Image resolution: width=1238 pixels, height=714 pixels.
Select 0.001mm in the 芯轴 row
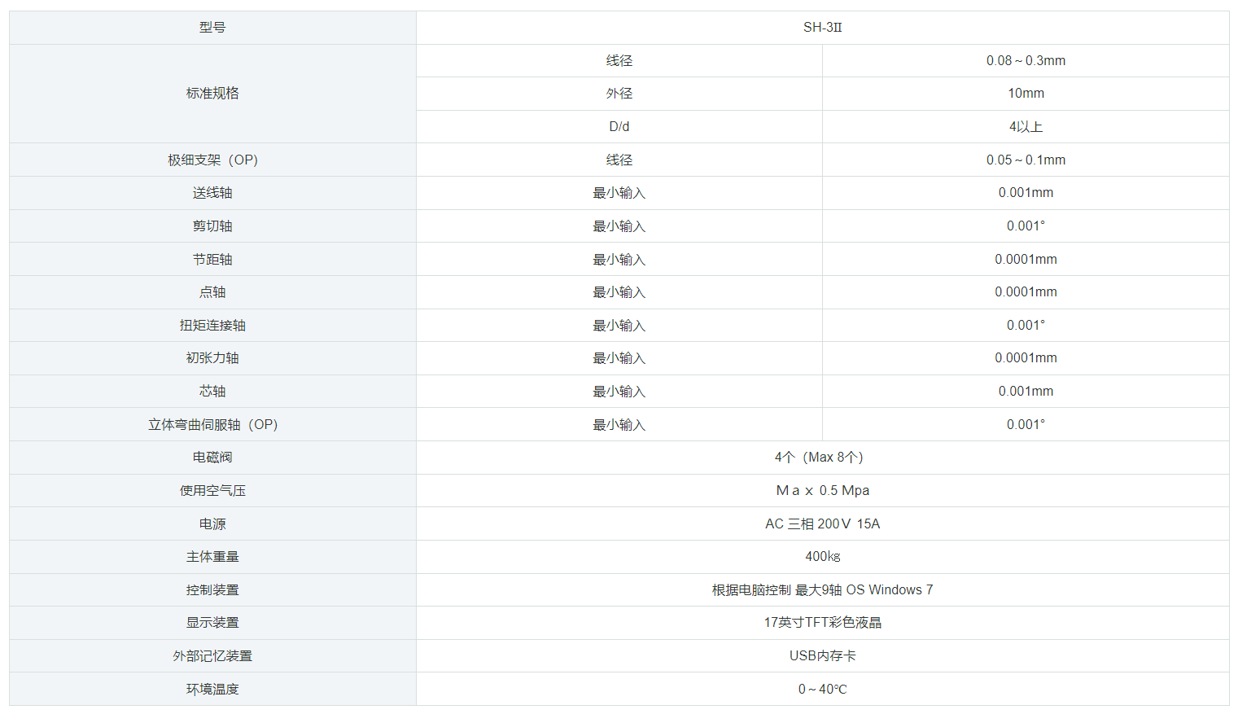[x=1026, y=392]
